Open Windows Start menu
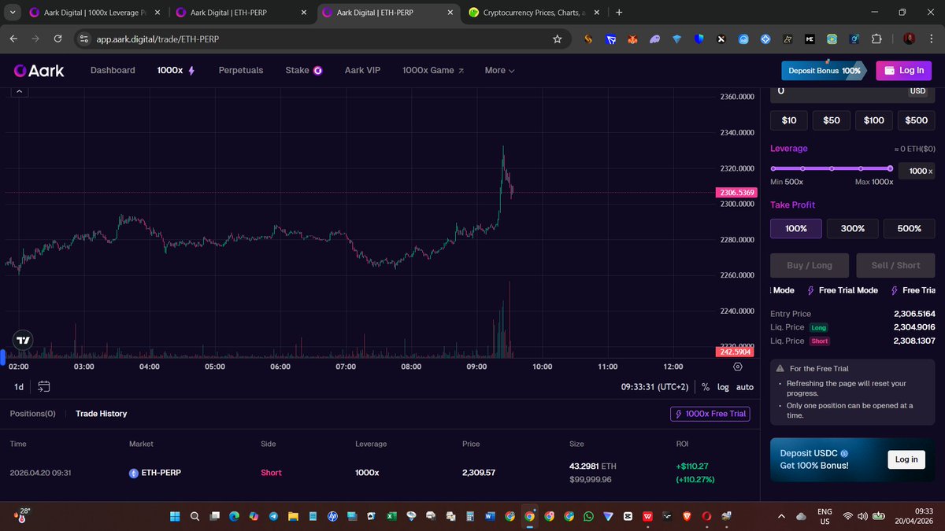 (x=174, y=516)
